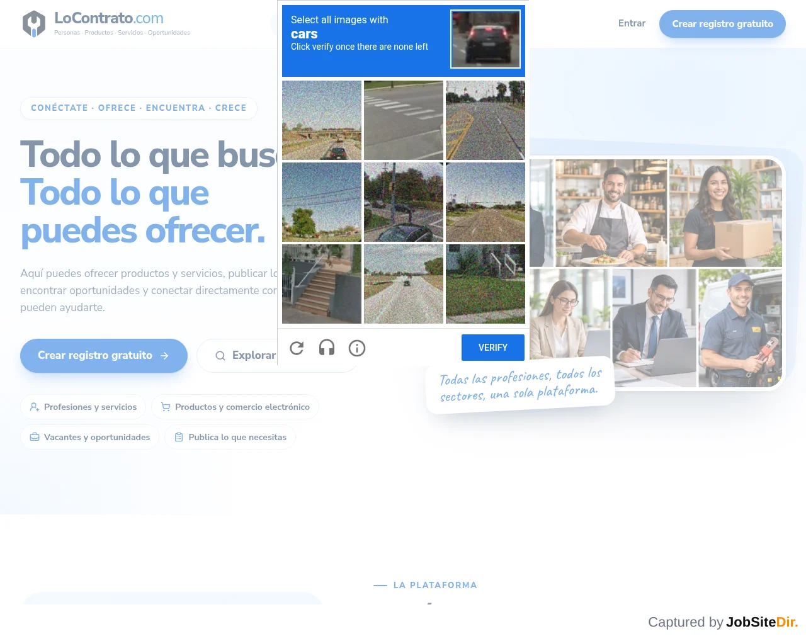Click the woman holding box photo
The height and width of the screenshot is (641, 806).
725,213
